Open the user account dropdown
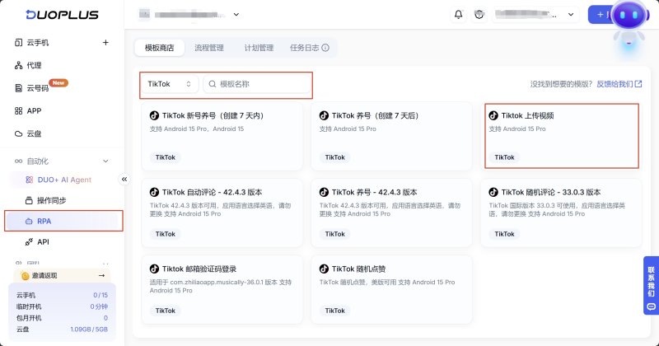Viewport: 659px width, 346px height. pyautogui.click(x=534, y=15)
